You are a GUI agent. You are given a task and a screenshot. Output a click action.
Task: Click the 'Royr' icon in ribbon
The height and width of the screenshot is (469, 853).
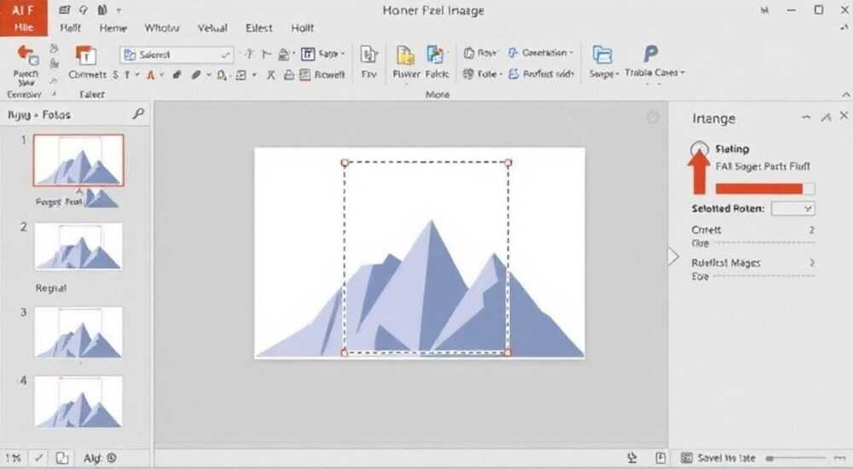(469, 53)
